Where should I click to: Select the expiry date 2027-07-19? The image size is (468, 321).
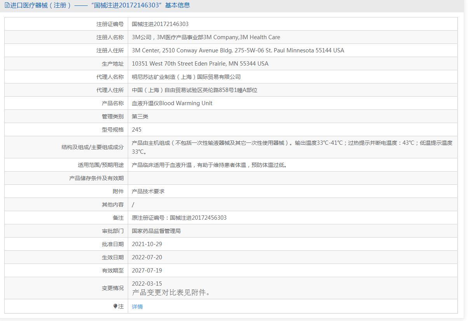147,271
